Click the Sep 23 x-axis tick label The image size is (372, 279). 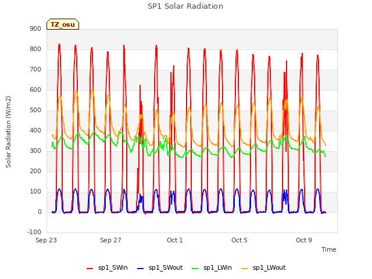[46, 240]
